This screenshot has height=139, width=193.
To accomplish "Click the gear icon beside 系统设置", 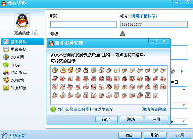I will click(x=4, y=135).
